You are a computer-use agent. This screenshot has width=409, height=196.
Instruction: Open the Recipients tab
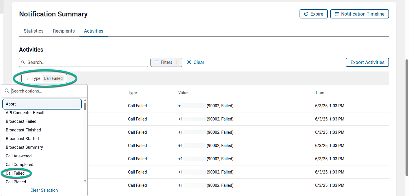(x=64, y=31)
